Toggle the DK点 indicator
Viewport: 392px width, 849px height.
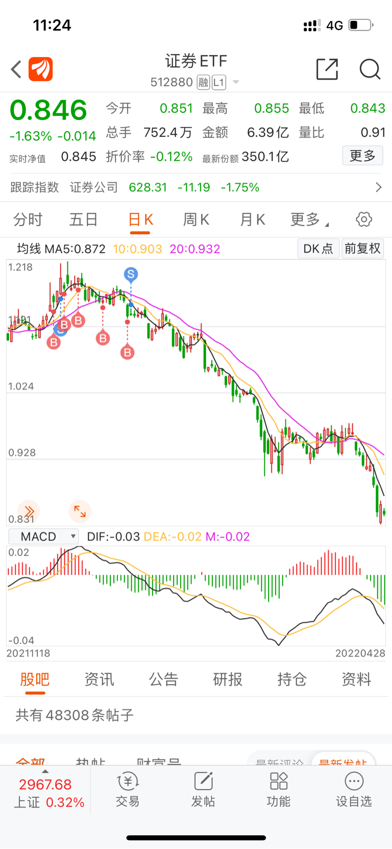click(318, 249)
